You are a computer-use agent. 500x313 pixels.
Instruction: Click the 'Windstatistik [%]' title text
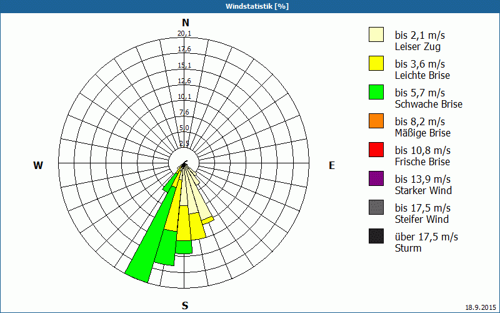257,6
